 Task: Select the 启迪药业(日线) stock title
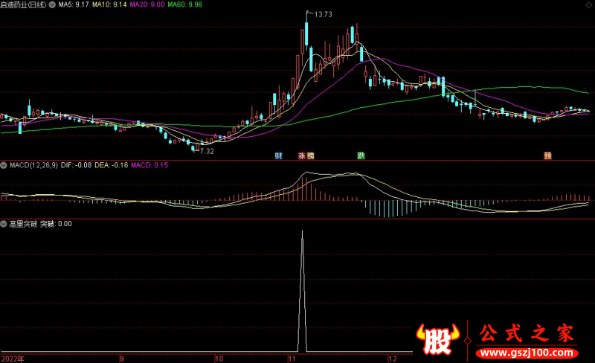click(23, 5)
